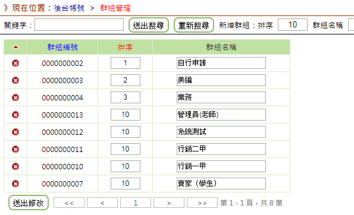This screenshot has width=354, height=215.
Task: Click the red sort arrow in header
Action: pos(15,47)
